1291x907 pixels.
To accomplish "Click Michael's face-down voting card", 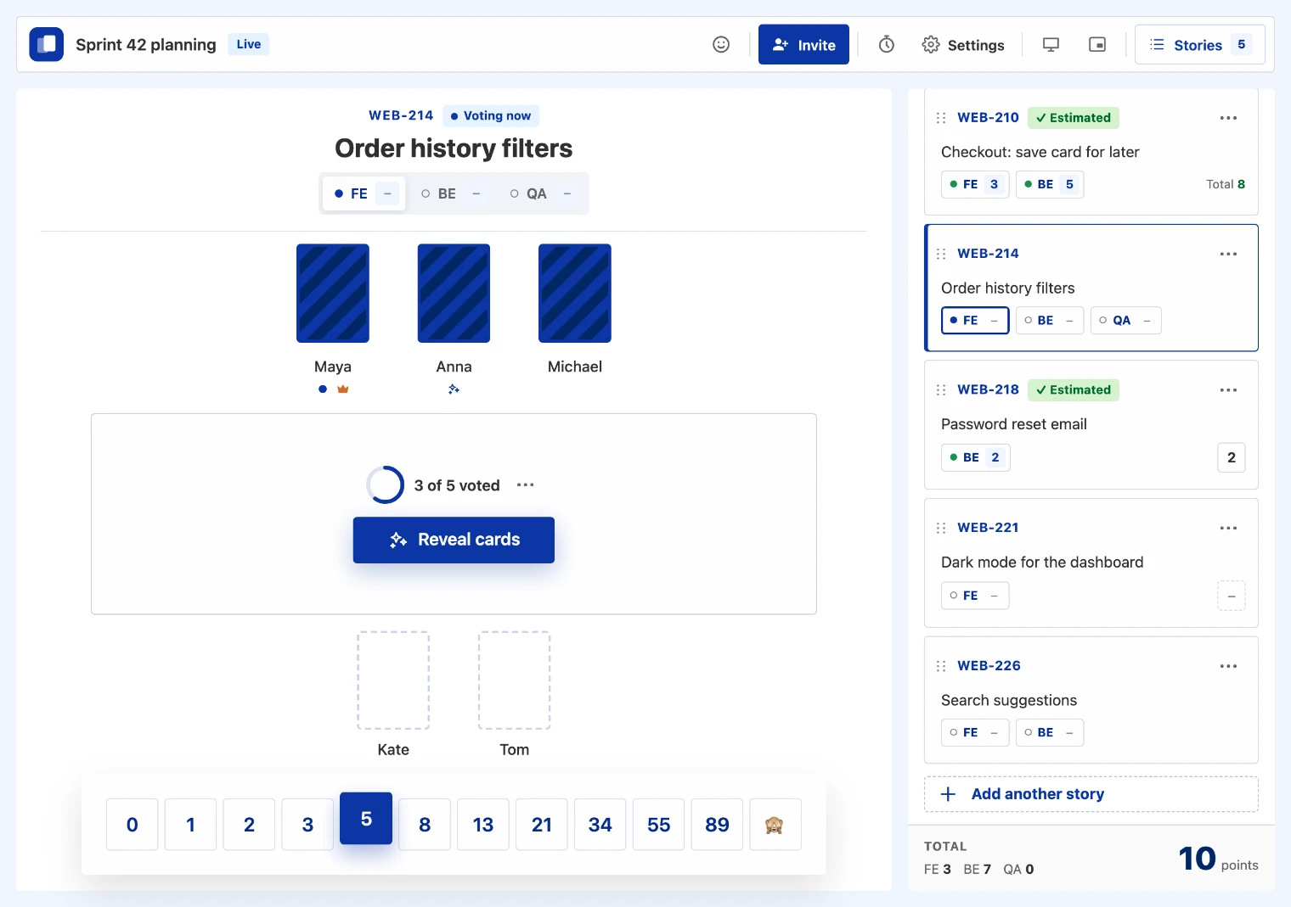I will point(575,294).
